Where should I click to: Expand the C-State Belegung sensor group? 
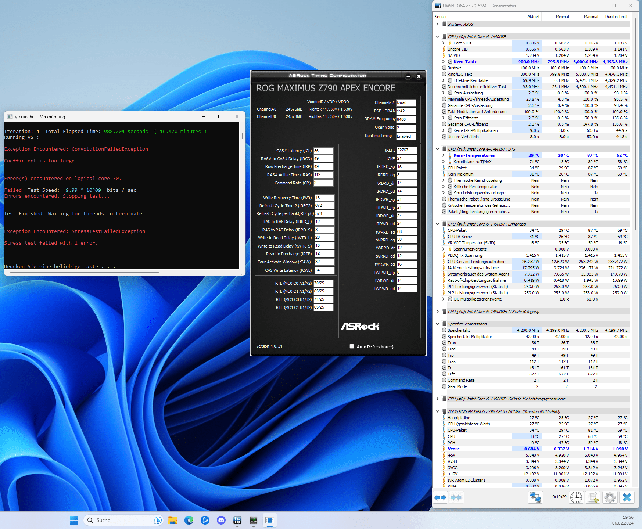click(x=437, y=312)
